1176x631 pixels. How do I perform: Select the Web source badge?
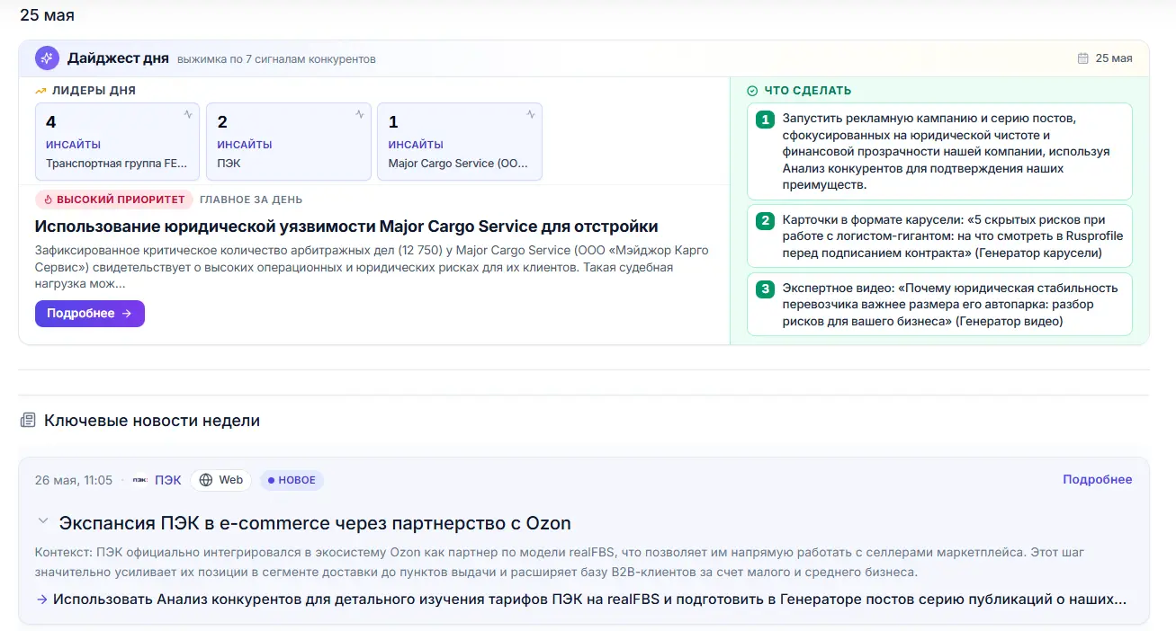tap(220, 480)
